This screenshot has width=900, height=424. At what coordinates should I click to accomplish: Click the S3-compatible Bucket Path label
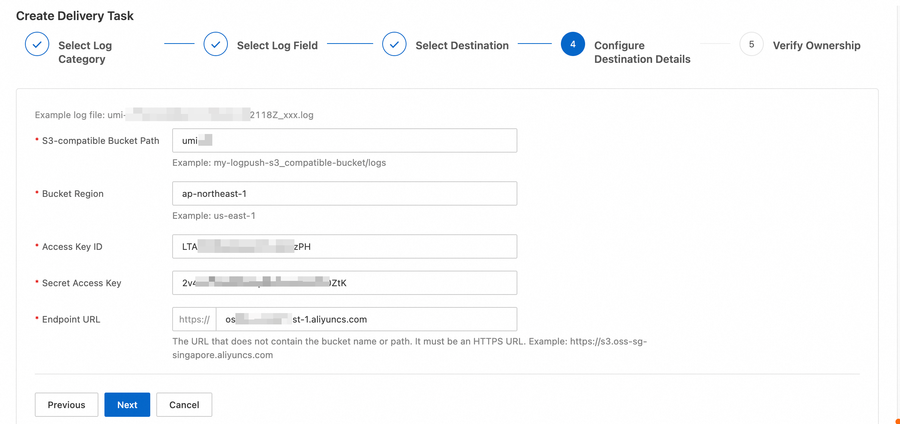(101, 141)
